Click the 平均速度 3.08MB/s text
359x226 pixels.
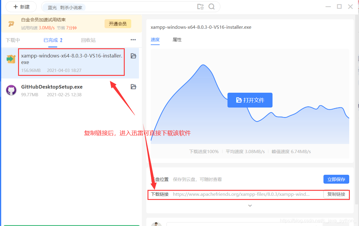pos(245,151)
